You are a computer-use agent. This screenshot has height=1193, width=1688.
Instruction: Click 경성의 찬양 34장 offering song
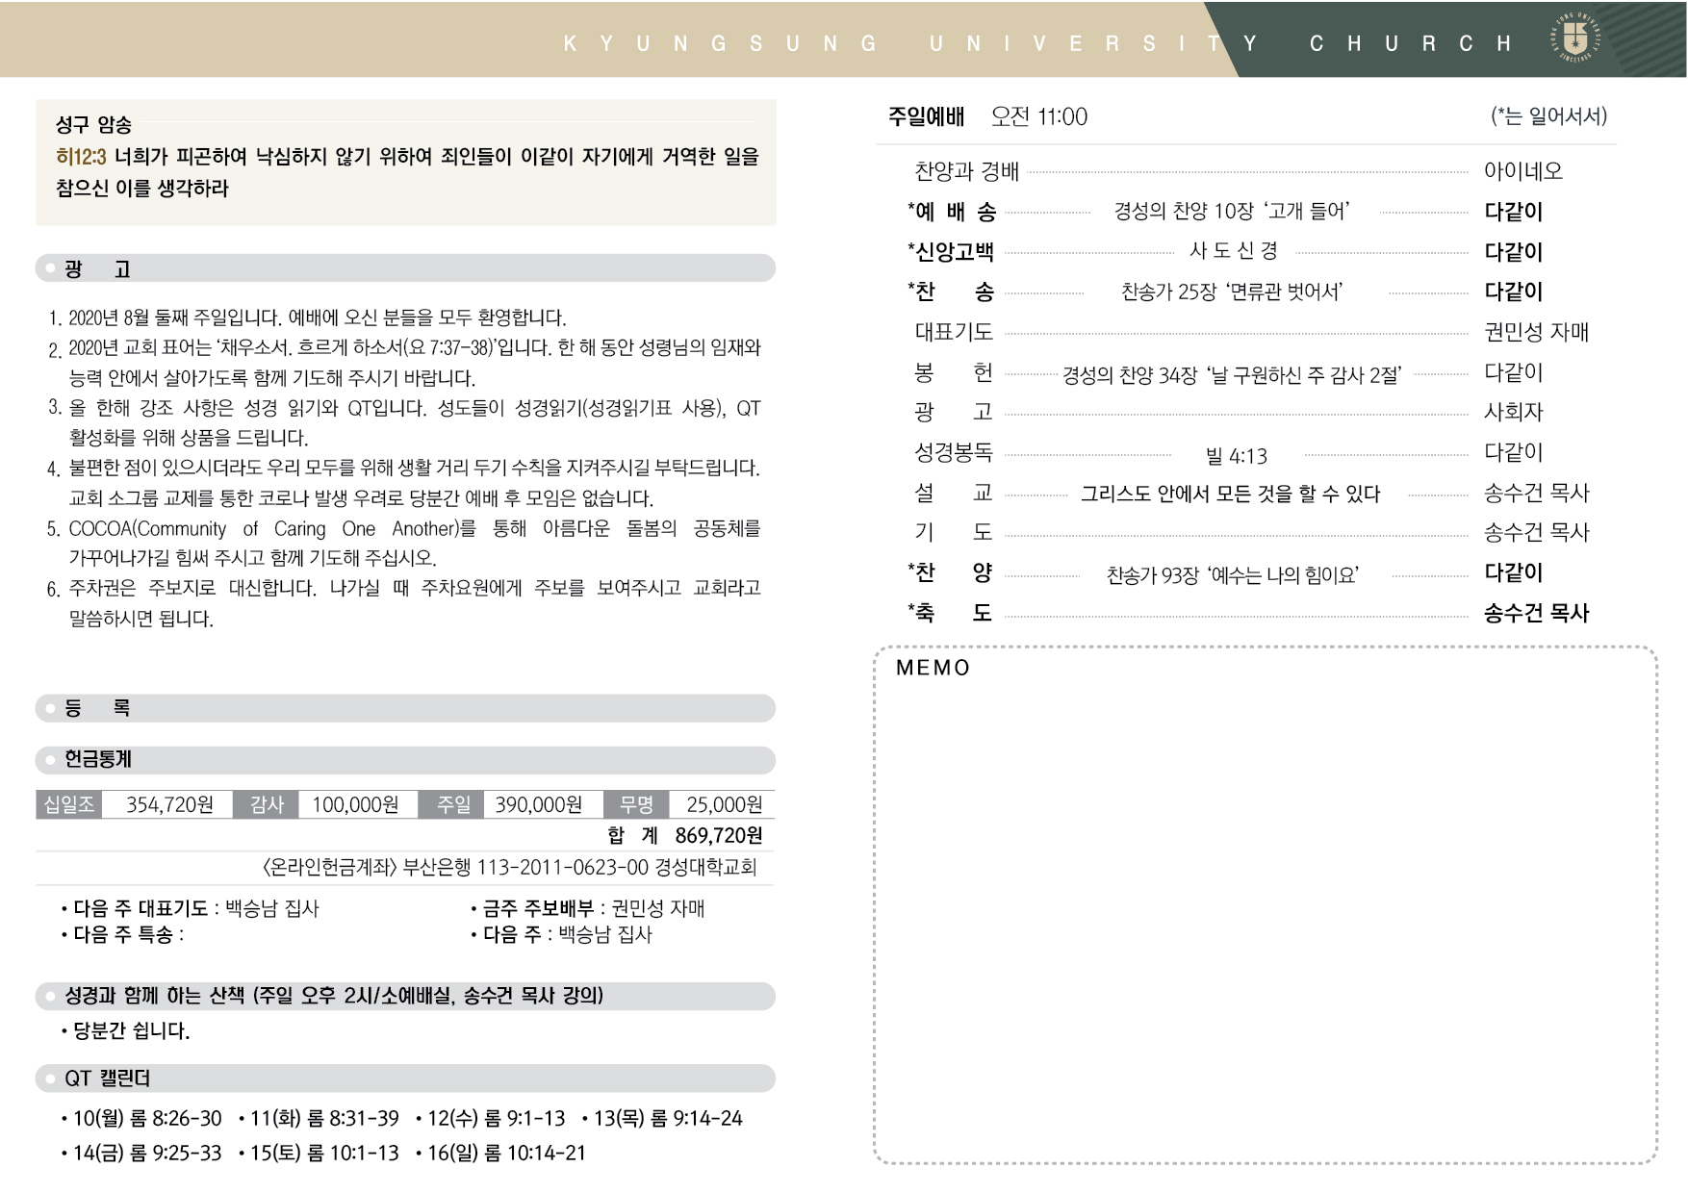pos(1232,375)
